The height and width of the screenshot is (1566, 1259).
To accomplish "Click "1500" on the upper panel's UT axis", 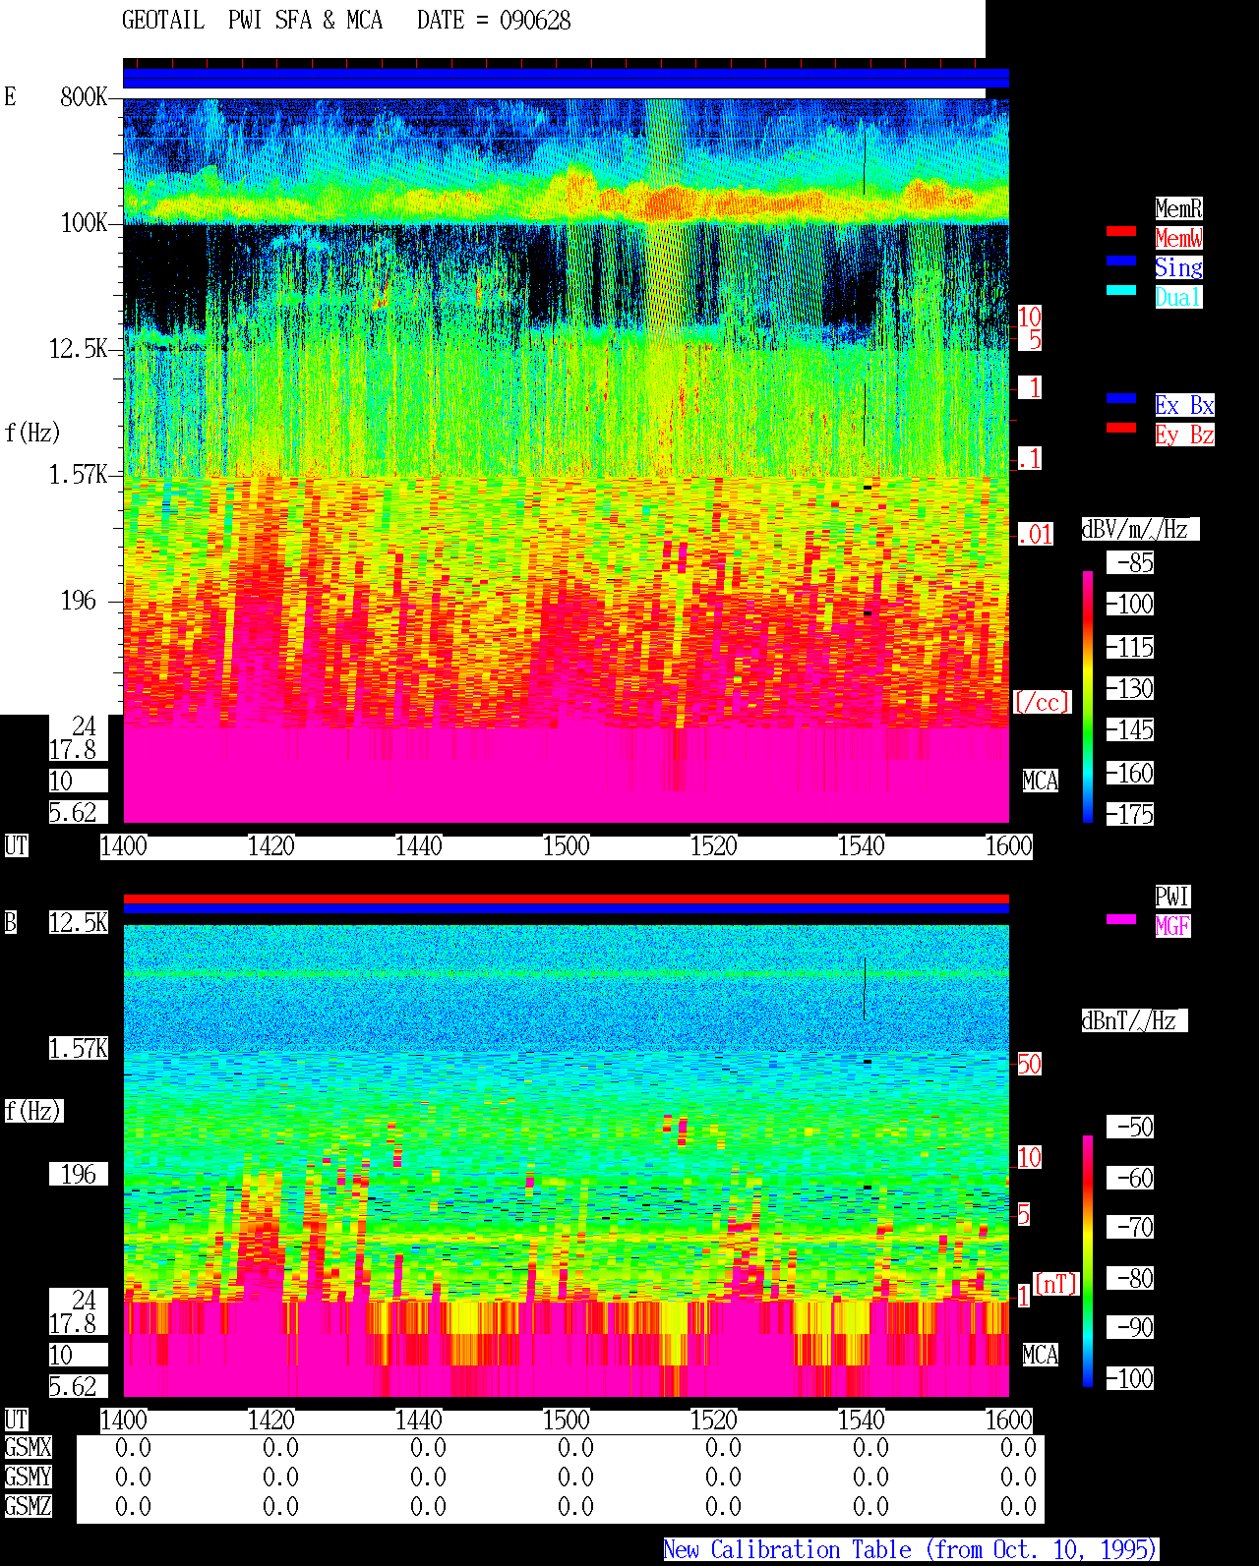I will [567, 846].
